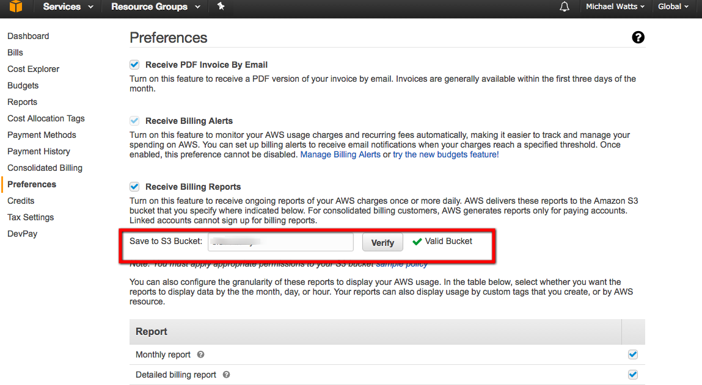Open Bills in the sidebar

(x=15, y=52)
